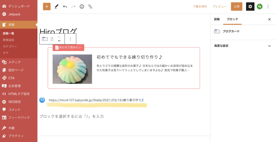The height and width of the screenshot is (142, 276).
Task: Open プレビュー preview
Action: [x=219, y=6]
